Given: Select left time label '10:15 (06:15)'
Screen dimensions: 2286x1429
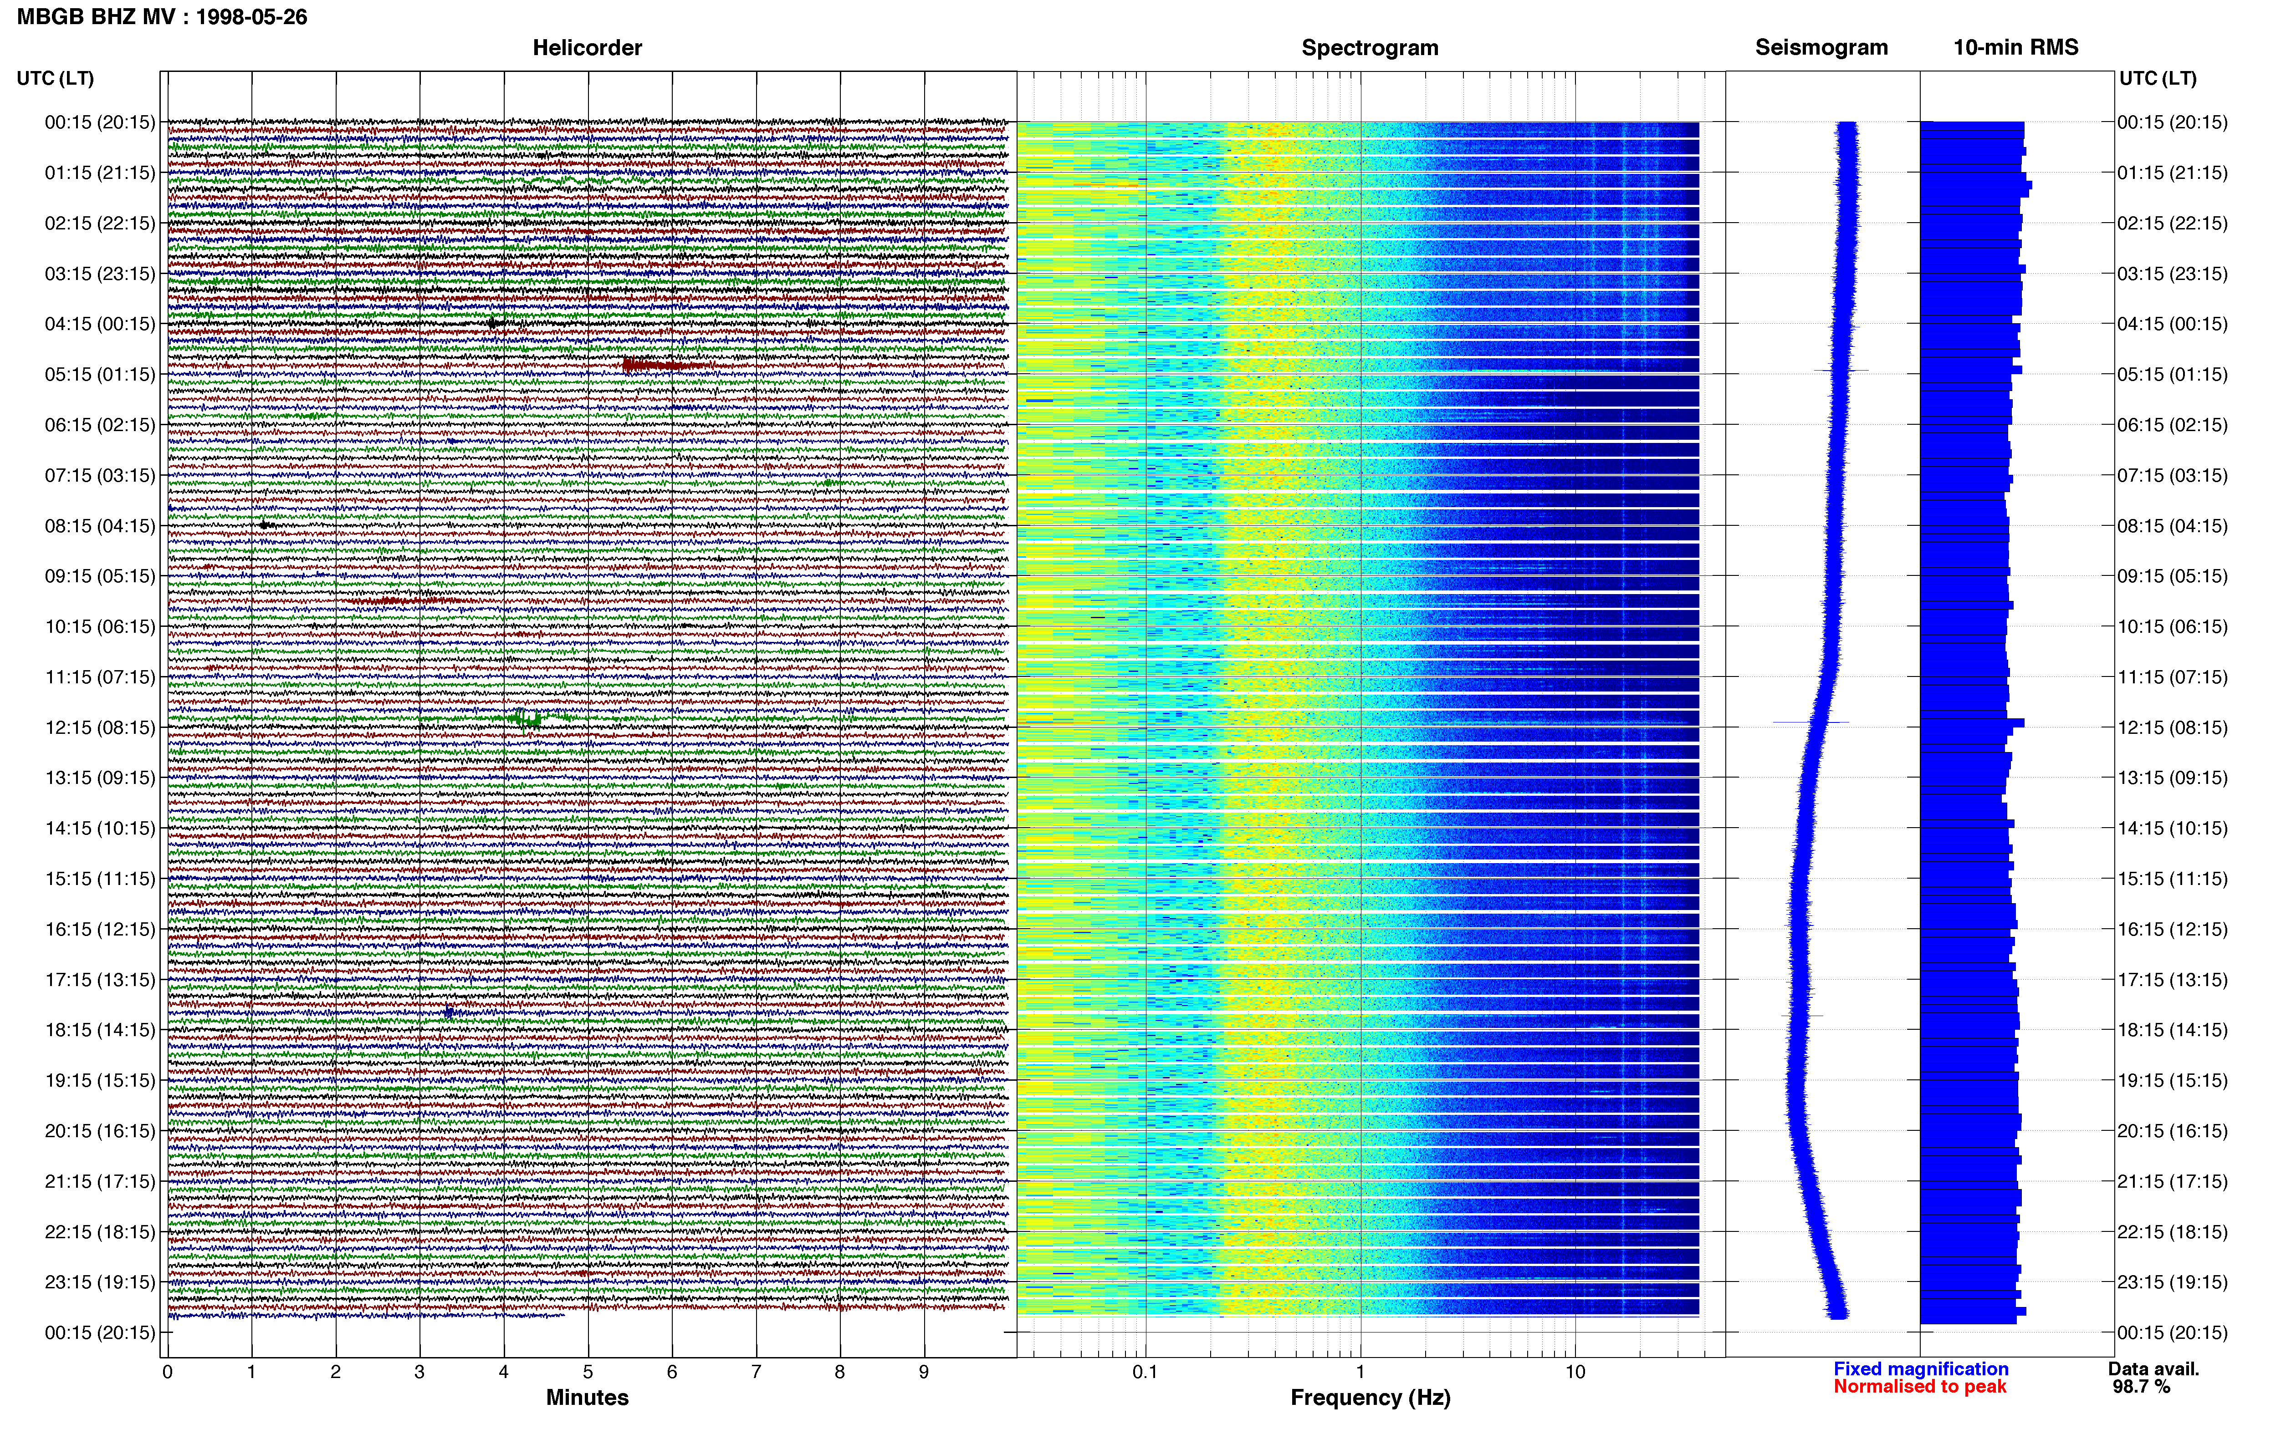Looking at the screenshot, I should click(x=99, y=626).
